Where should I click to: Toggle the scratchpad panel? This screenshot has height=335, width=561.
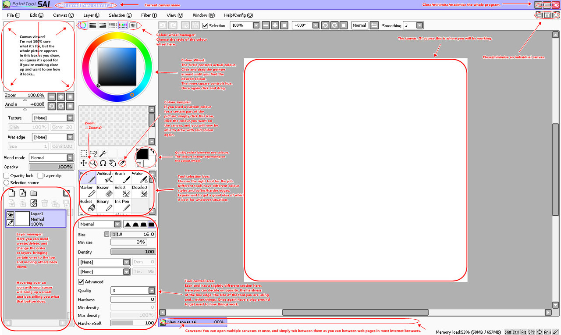click(x=133, y=25)
